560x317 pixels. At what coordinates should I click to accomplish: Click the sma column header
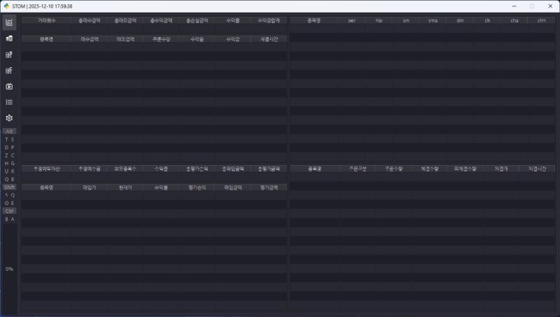[433, 20]
